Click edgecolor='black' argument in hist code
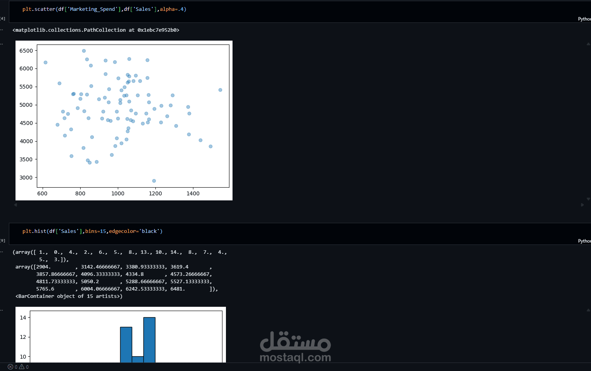 click(134, 231)
